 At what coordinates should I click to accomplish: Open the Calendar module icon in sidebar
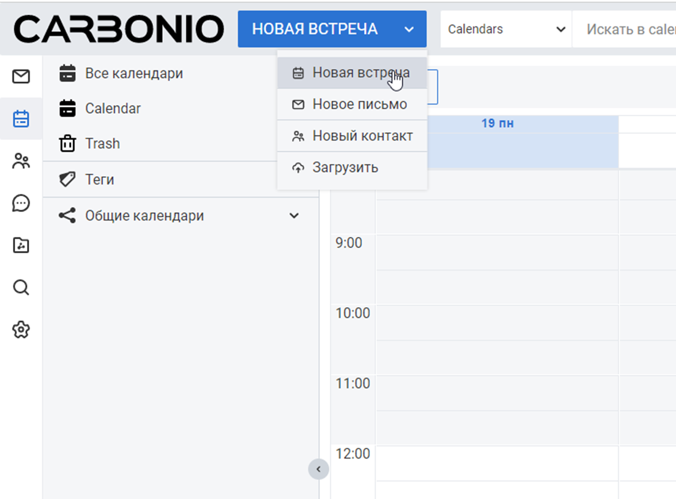point(21,119)
